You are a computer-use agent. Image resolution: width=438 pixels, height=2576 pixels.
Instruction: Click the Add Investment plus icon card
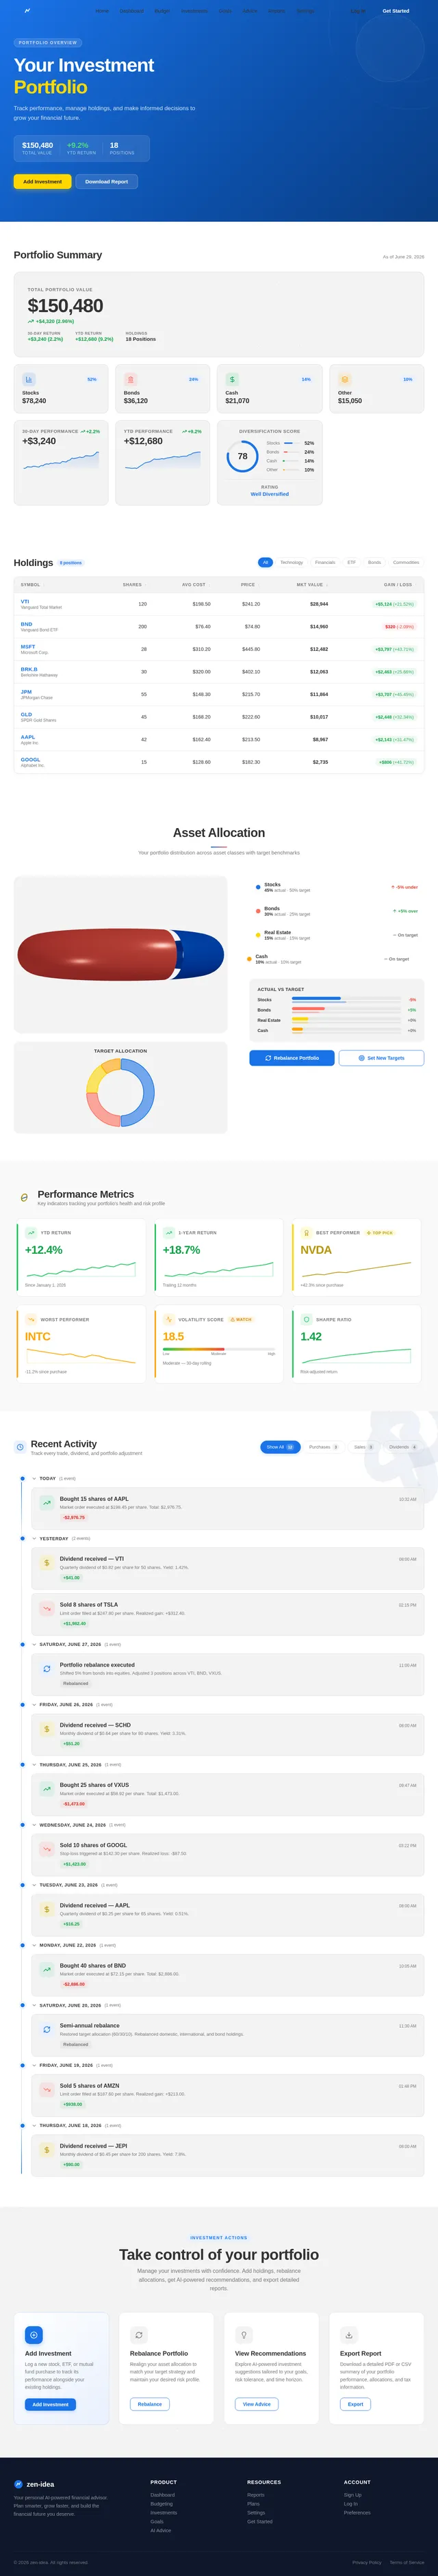point(34,2335)
